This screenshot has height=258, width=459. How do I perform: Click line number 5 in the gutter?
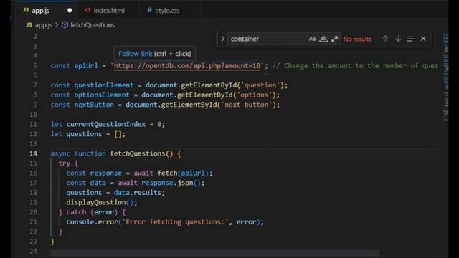click(x=35, y=66)
